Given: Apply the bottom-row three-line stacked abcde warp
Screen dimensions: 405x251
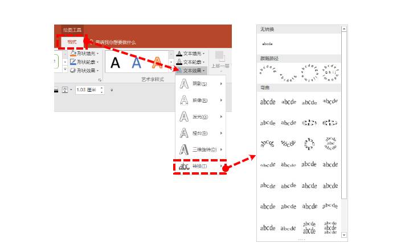Looking at the screenshot, I should click(330, 228).
